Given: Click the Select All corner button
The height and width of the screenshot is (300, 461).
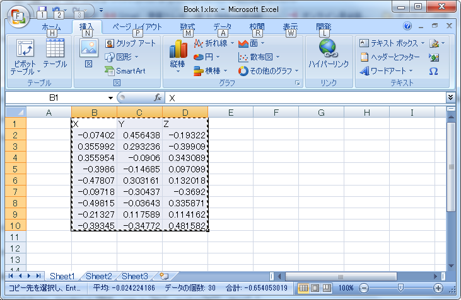Looking at the screenshot, I should click(16, 113).
